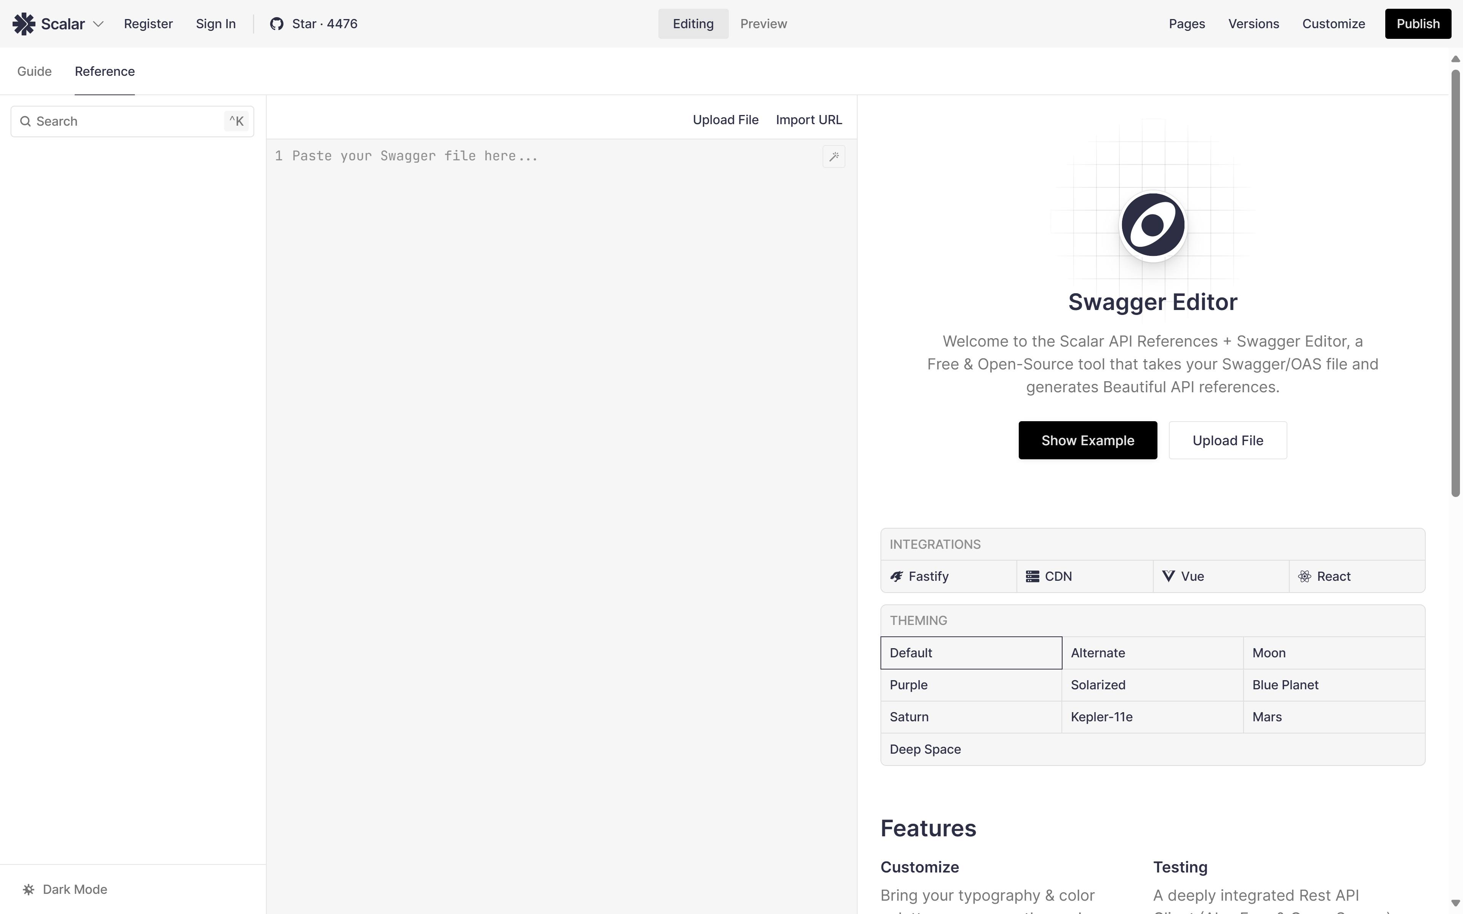Open the Pages menu

[x=1186, y=24]
